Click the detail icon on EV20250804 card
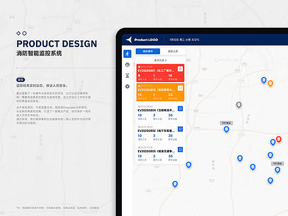This screenshot has width=288, height=216. coord(180,109)
